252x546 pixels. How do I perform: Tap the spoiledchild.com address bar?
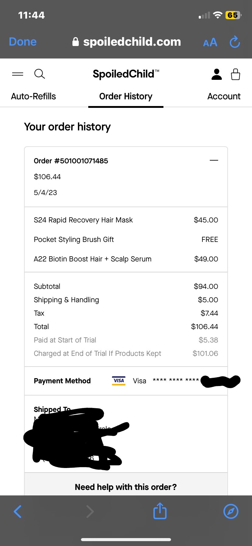point(132,41)
